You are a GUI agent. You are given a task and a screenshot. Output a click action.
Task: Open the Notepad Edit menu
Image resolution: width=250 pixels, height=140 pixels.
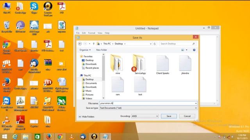tap(84, 33)
